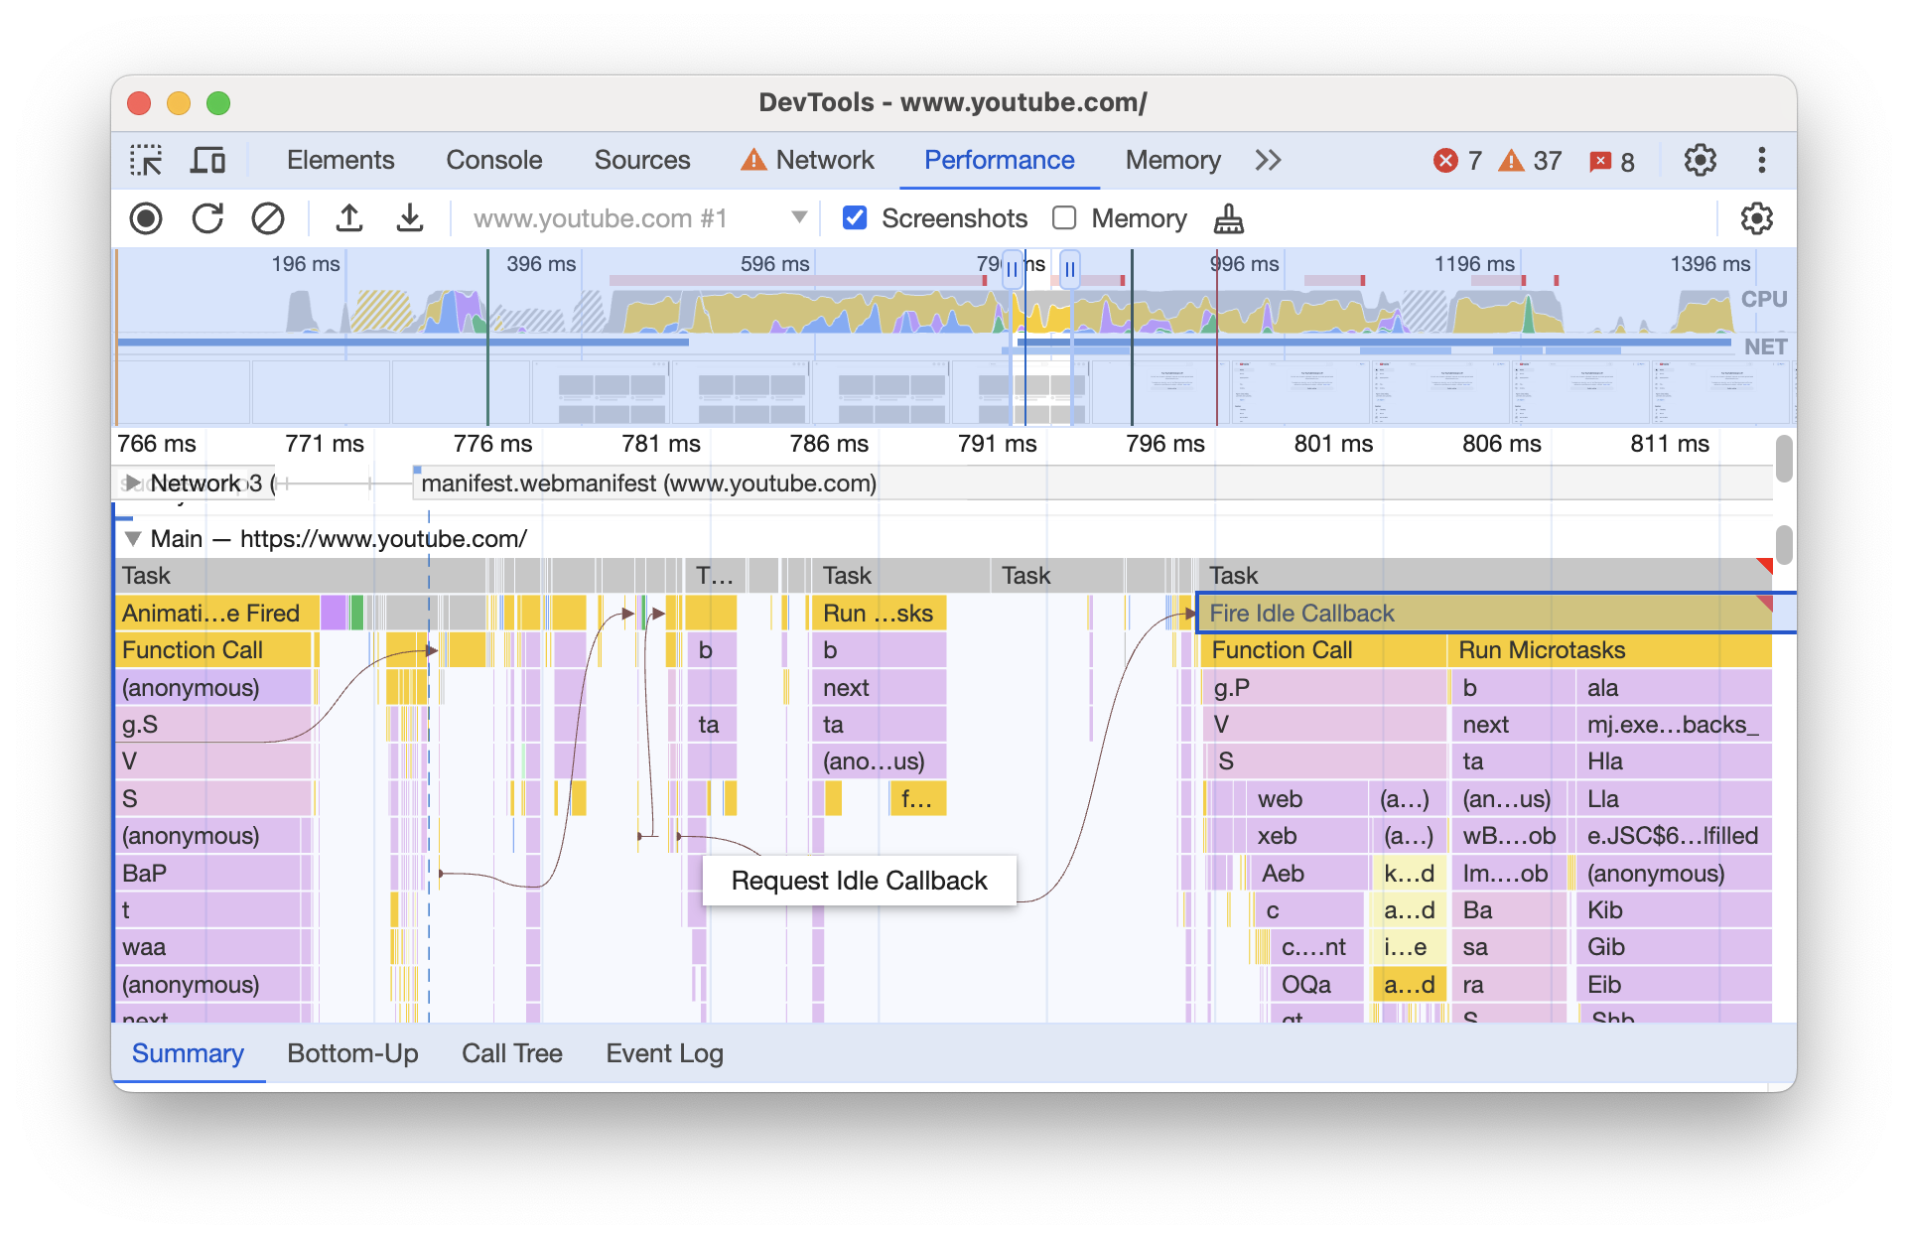Click the Reload and profile button

[205, 217]
